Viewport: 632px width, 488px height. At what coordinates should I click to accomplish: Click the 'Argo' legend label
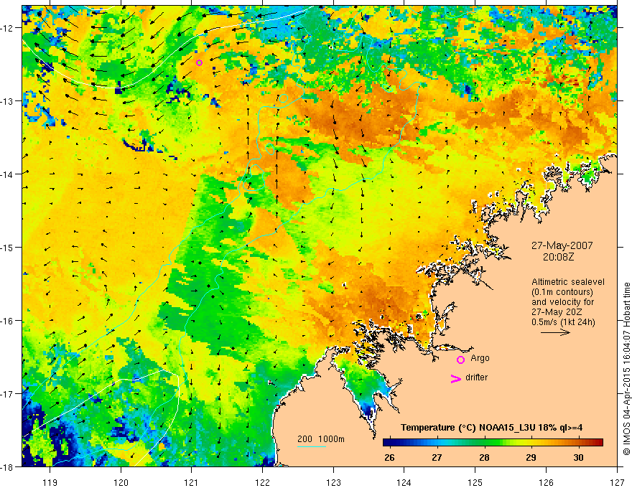point(480,358)
